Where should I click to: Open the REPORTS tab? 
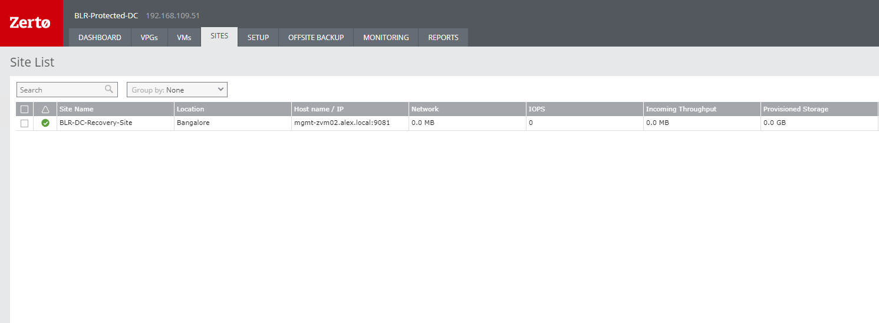(x=443, y=37)
